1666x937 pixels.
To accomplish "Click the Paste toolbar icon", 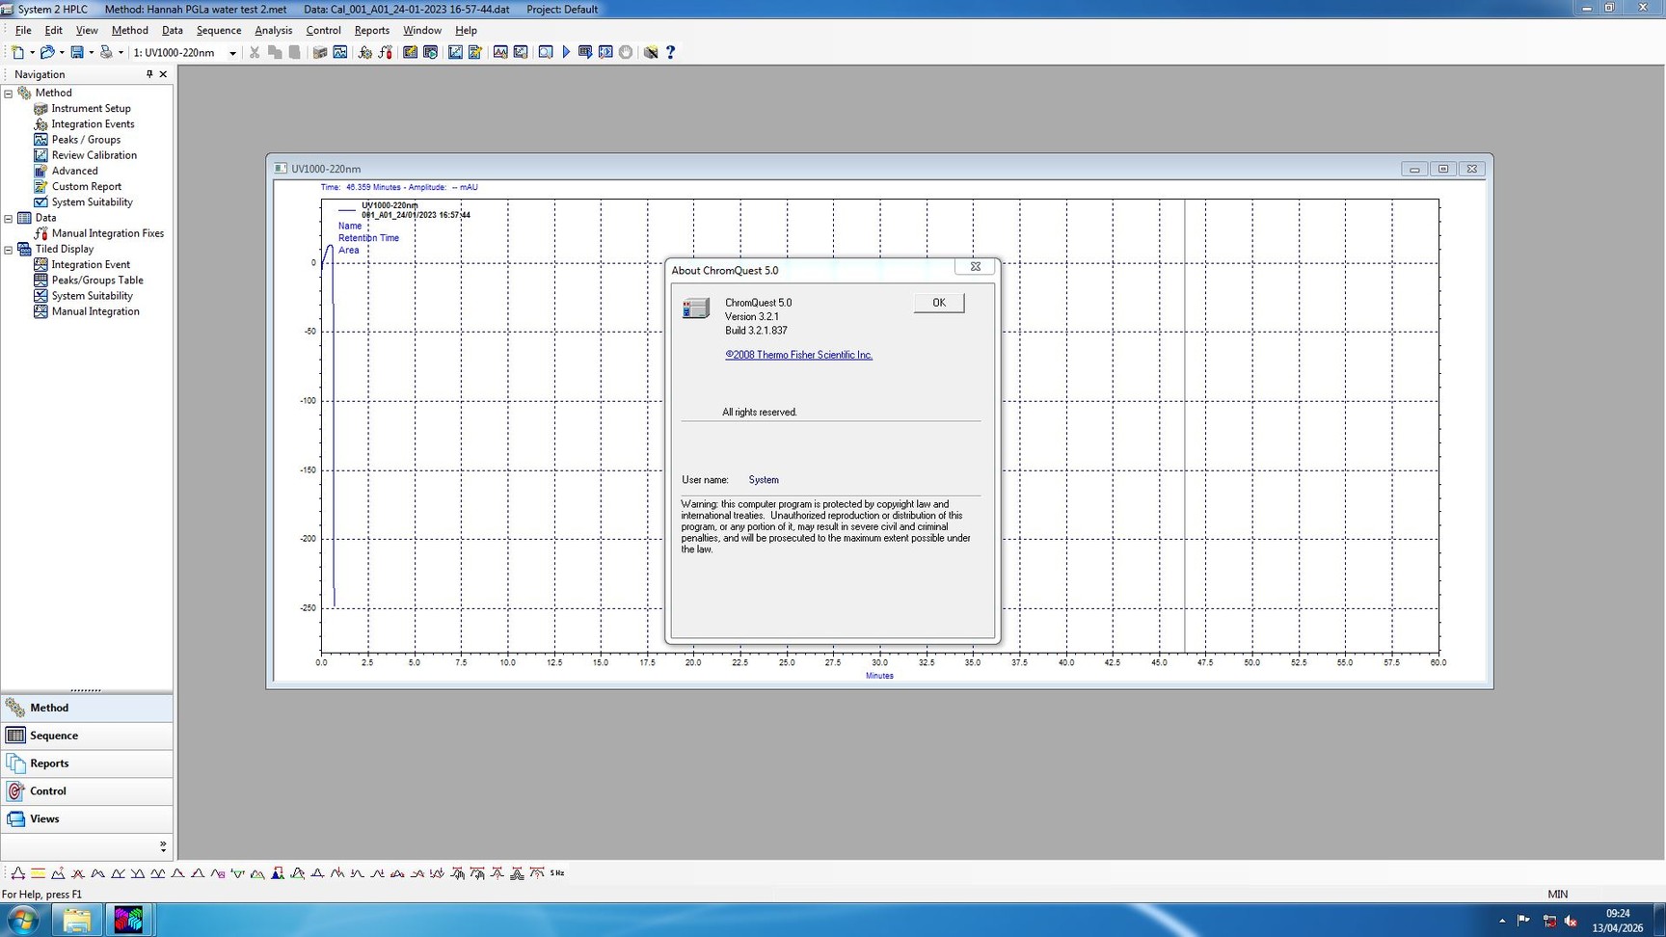I will coord(295,52).
